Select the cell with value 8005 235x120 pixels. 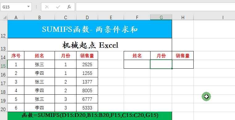(x=87, y=90)
